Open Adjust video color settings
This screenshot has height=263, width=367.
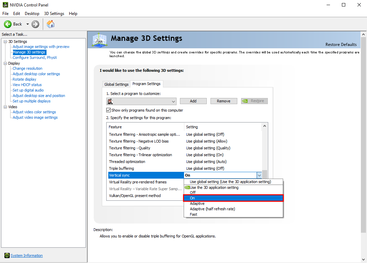[x=34, y=112]
